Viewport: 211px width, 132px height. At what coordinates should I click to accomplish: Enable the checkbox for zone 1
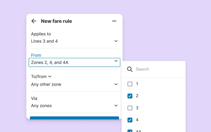130,84
